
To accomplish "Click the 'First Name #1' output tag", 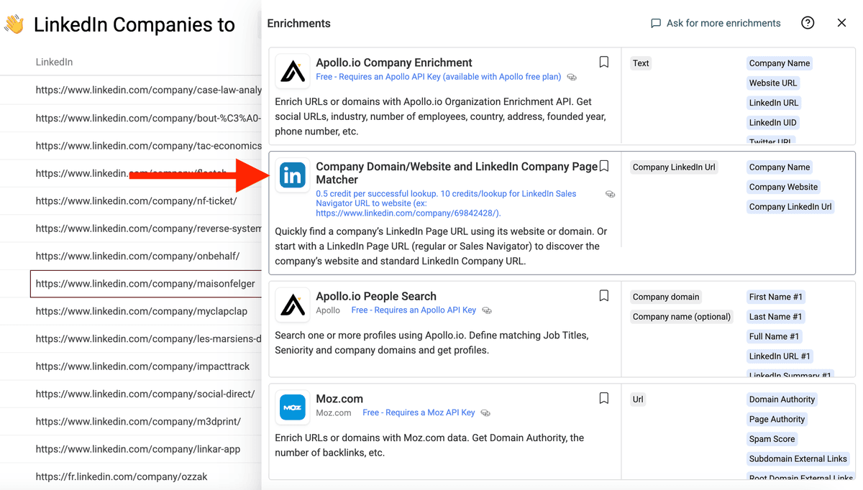I will point(776,297).
